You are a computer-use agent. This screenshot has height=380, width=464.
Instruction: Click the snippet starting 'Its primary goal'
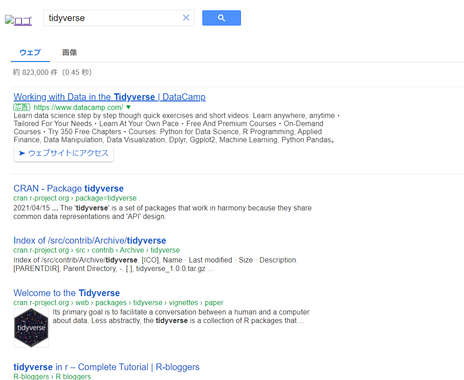pos(181,317)
